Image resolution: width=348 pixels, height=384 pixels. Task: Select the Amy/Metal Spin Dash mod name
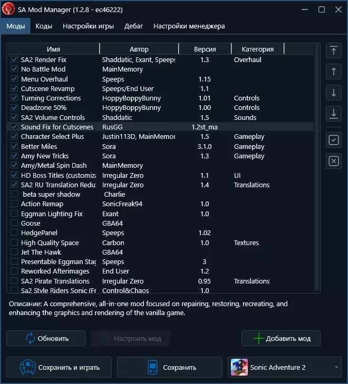[x=54, y=166]
